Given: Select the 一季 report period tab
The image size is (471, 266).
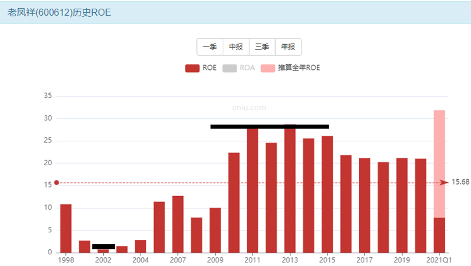Looking at the screenshot, I should pyautogui.click(x=210, y=47).
